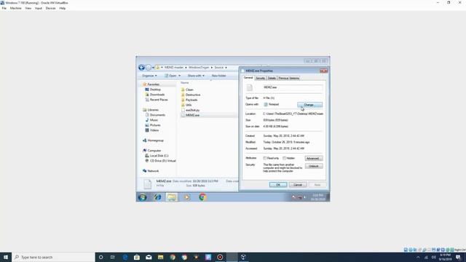
Task: Click the forward arrow in Explorer
Action: tap(149, 68)
